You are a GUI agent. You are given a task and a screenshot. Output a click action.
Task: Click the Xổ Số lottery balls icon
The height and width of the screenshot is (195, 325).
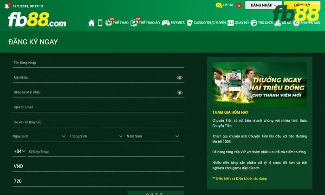(x=277, y=23)
